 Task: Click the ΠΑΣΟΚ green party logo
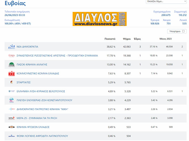[x=11, y=64]
